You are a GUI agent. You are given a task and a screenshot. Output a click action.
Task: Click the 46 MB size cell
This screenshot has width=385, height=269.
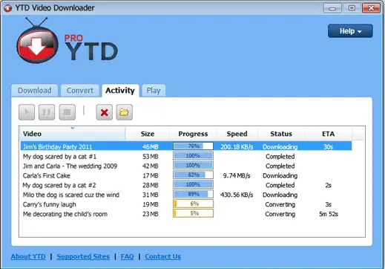click(151, 147)
